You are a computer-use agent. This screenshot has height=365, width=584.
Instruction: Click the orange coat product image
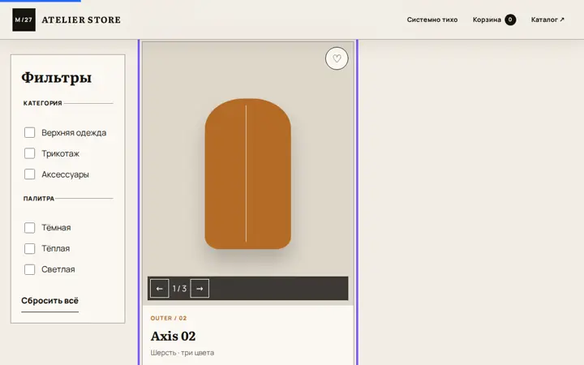(247, 174)
